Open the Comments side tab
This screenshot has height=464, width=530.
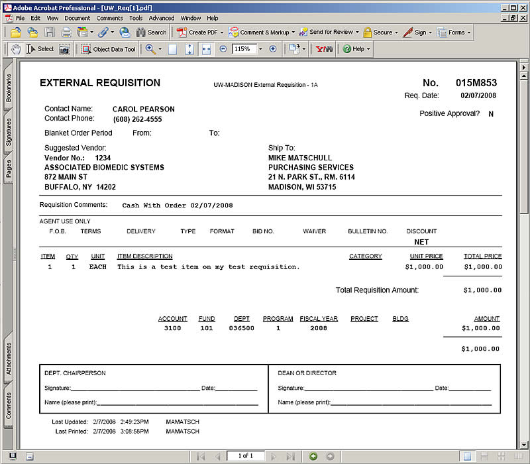click(x=9, y=405)
